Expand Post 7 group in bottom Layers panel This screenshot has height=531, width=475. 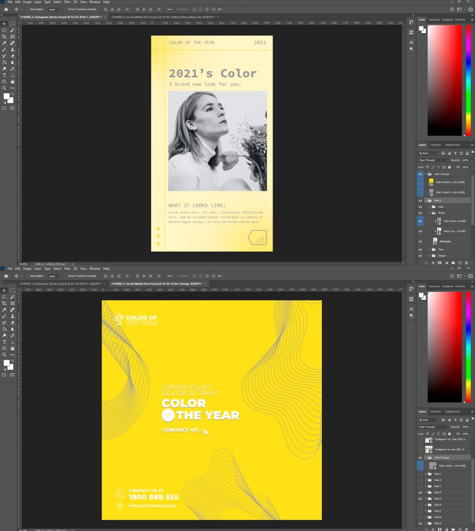[x=426, y=511]
